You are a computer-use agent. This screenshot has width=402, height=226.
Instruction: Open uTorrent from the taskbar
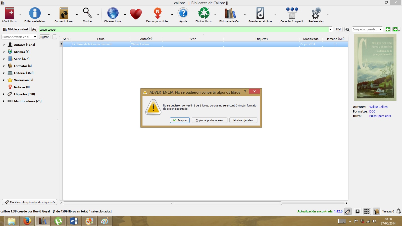tap(58, 221)
